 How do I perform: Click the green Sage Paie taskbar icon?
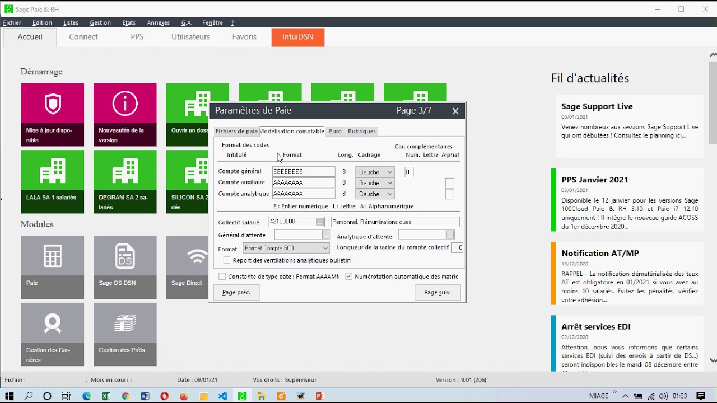point(242,396)
